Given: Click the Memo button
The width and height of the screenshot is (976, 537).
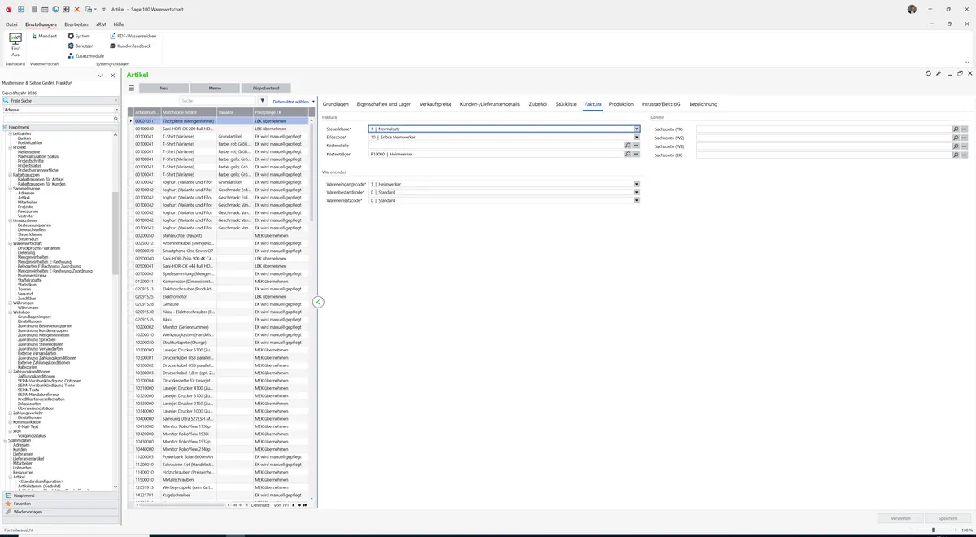Looking at the screenshot, I should point(215,88).
